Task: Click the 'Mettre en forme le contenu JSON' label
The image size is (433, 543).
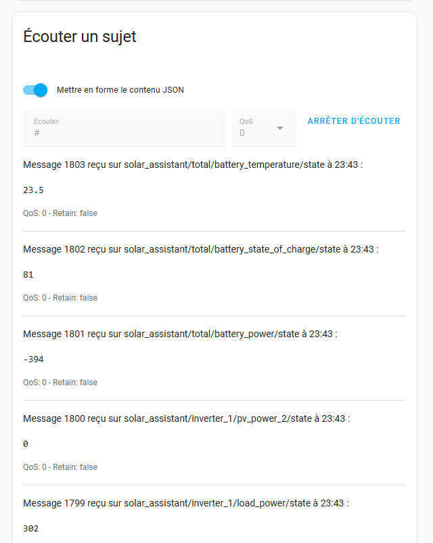Action: click(x=120, y=90)
